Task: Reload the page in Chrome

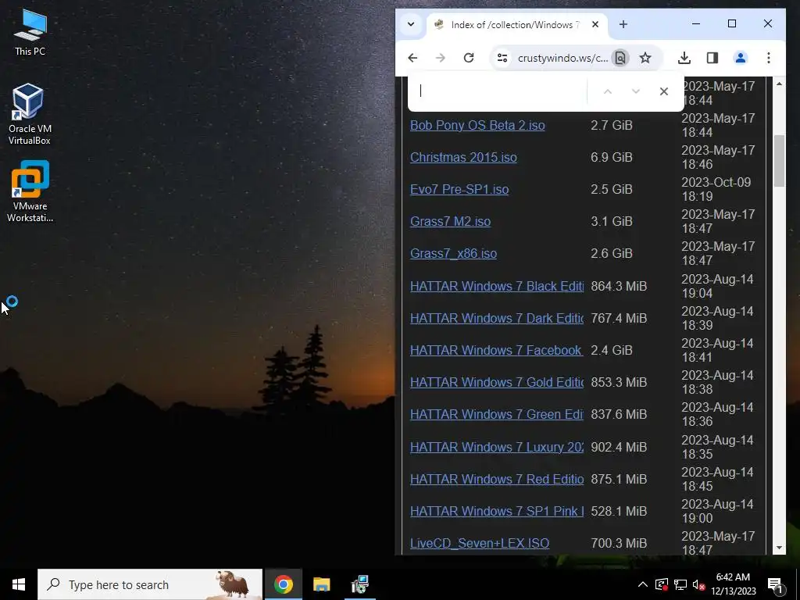Action: click(x=469, y=58)
